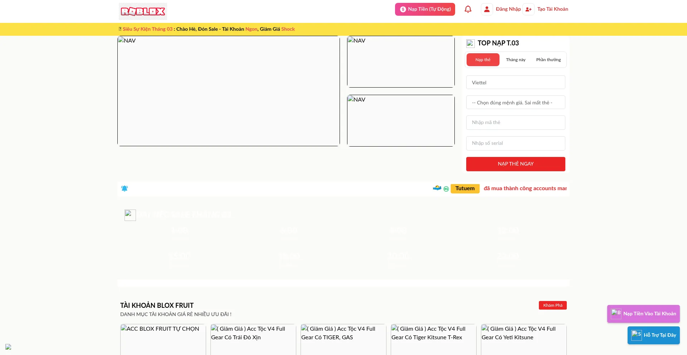Click NẠP THẺ NGAY button
The image size is (687, 355).
[x=516, y=164]
